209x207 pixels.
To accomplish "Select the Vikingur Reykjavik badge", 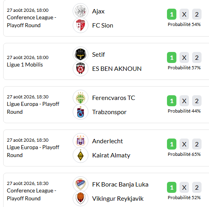I will click(81, 198).
